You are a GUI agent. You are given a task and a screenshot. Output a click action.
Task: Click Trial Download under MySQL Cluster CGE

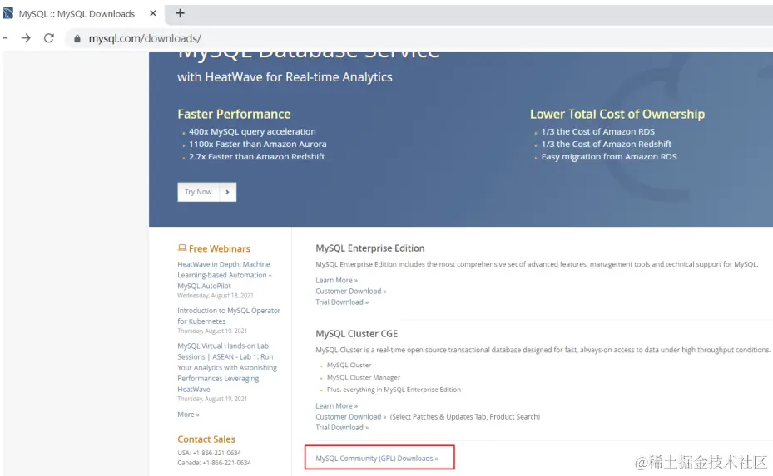pos(342,427)
